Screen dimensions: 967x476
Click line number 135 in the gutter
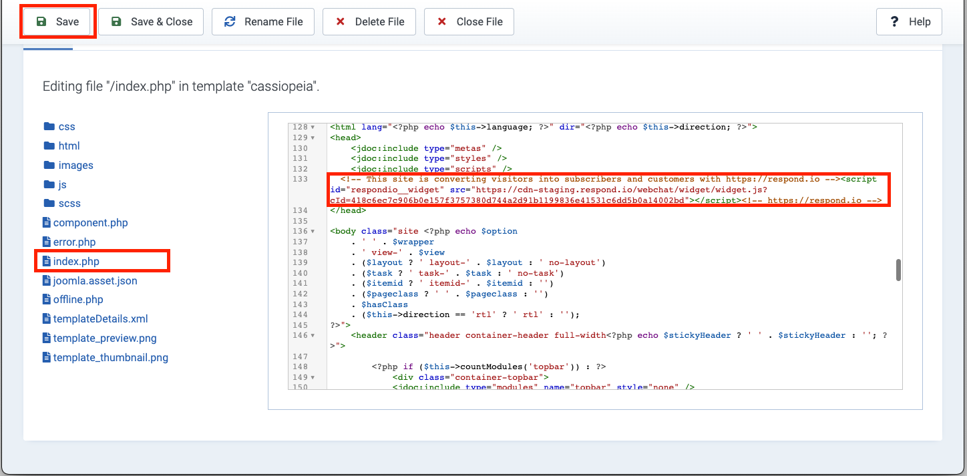300,221
